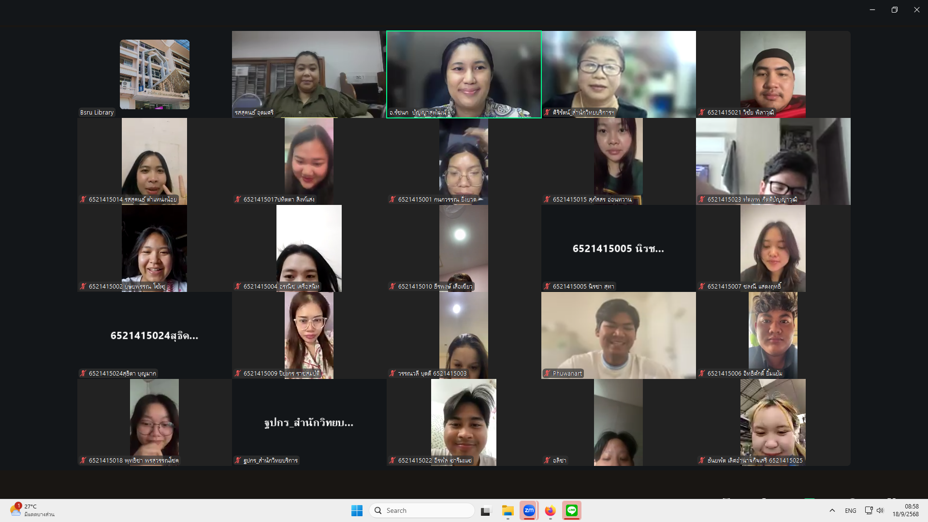
Task: Select the 6521415010 participant video
Action: (464, 248)
